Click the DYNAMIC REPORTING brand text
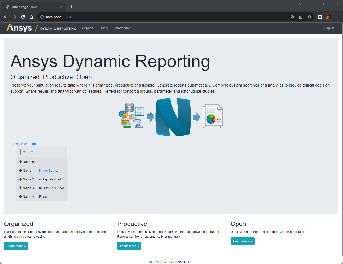This screenshot has height=264, width=343. (58, 28)
